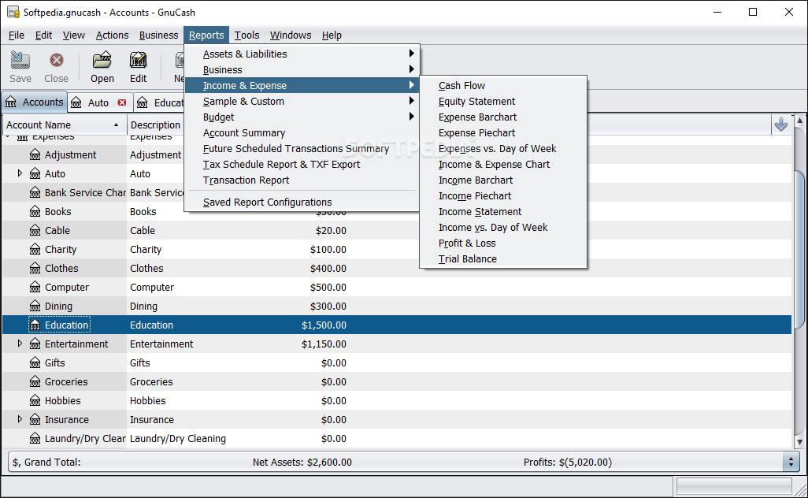This screenshot has width=808, height=498.
Task: Click the bank icon beside Clothes
Action: click(x=35, y=268)
